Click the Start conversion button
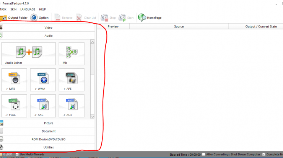 pos(126,18)
